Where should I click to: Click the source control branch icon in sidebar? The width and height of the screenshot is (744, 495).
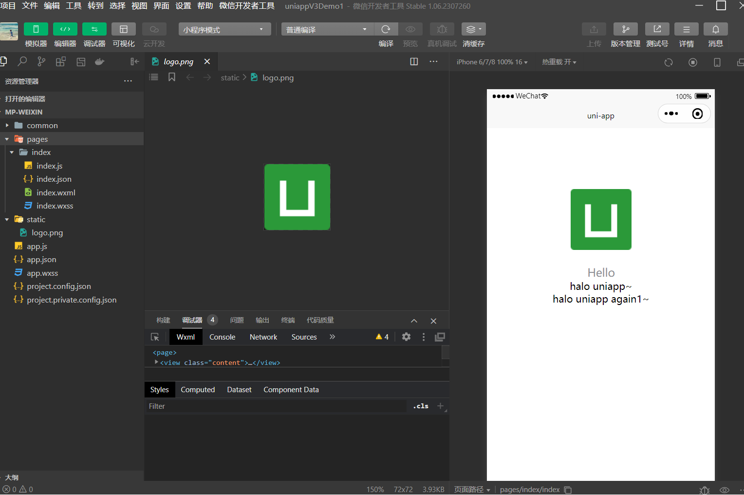pyautogui.click(x=41, y=61)
